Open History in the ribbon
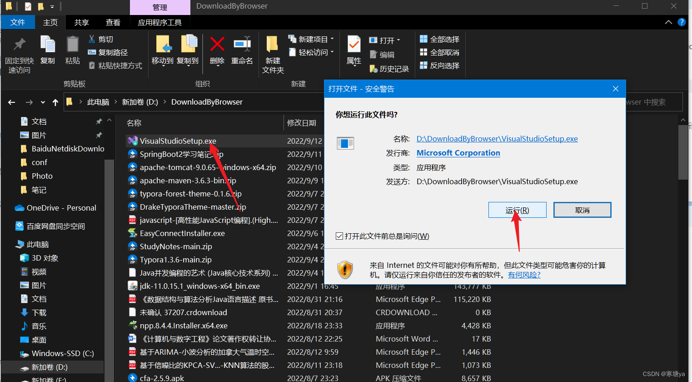 click(x=389, y=69)
